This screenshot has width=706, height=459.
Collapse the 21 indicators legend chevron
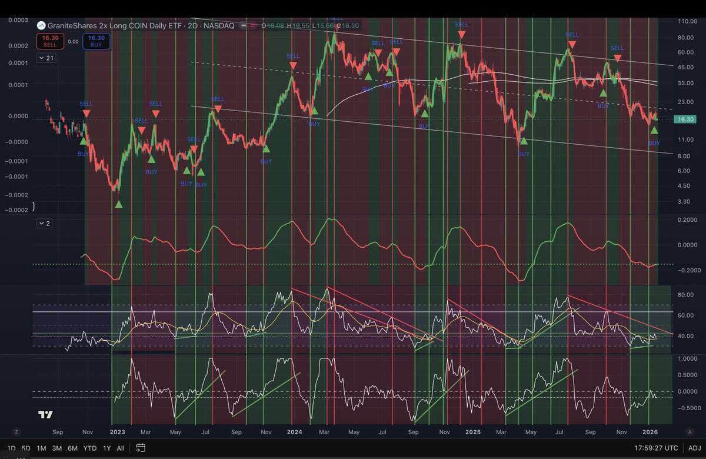click(x=46, y=58)
